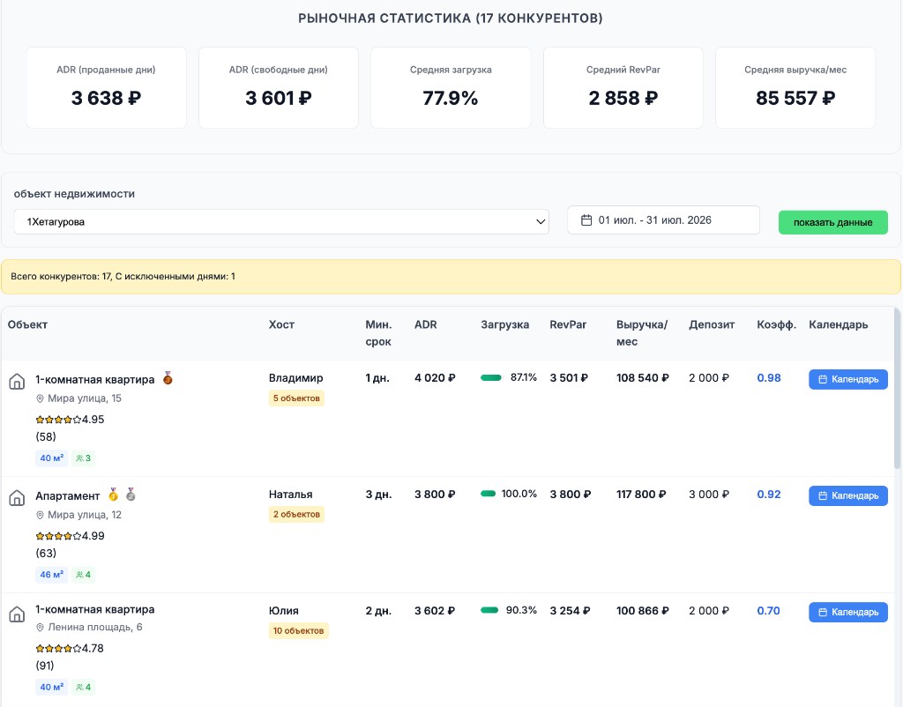Click 46 м² badge on Апартамент

[52, 575]
